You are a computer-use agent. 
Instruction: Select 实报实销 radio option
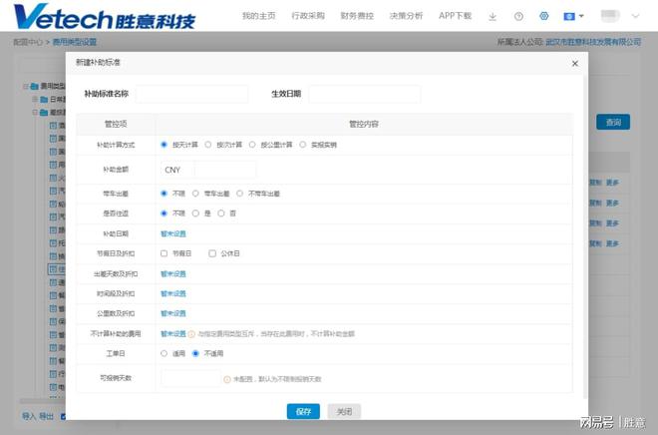click(302, 145)
